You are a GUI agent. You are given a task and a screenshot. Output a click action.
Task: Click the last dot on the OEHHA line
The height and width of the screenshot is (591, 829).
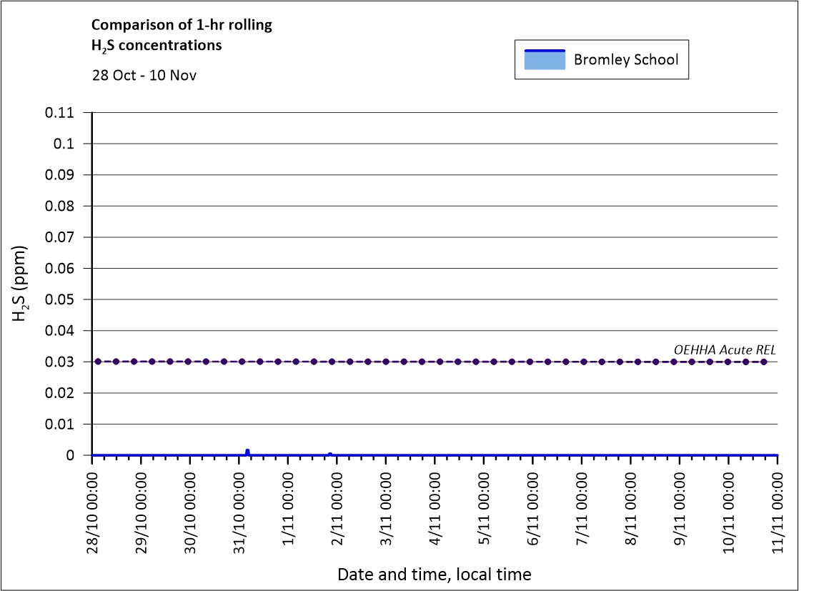(764, 362)
